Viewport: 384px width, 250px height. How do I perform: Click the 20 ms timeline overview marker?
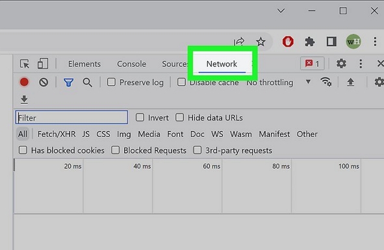click(73, 166)
